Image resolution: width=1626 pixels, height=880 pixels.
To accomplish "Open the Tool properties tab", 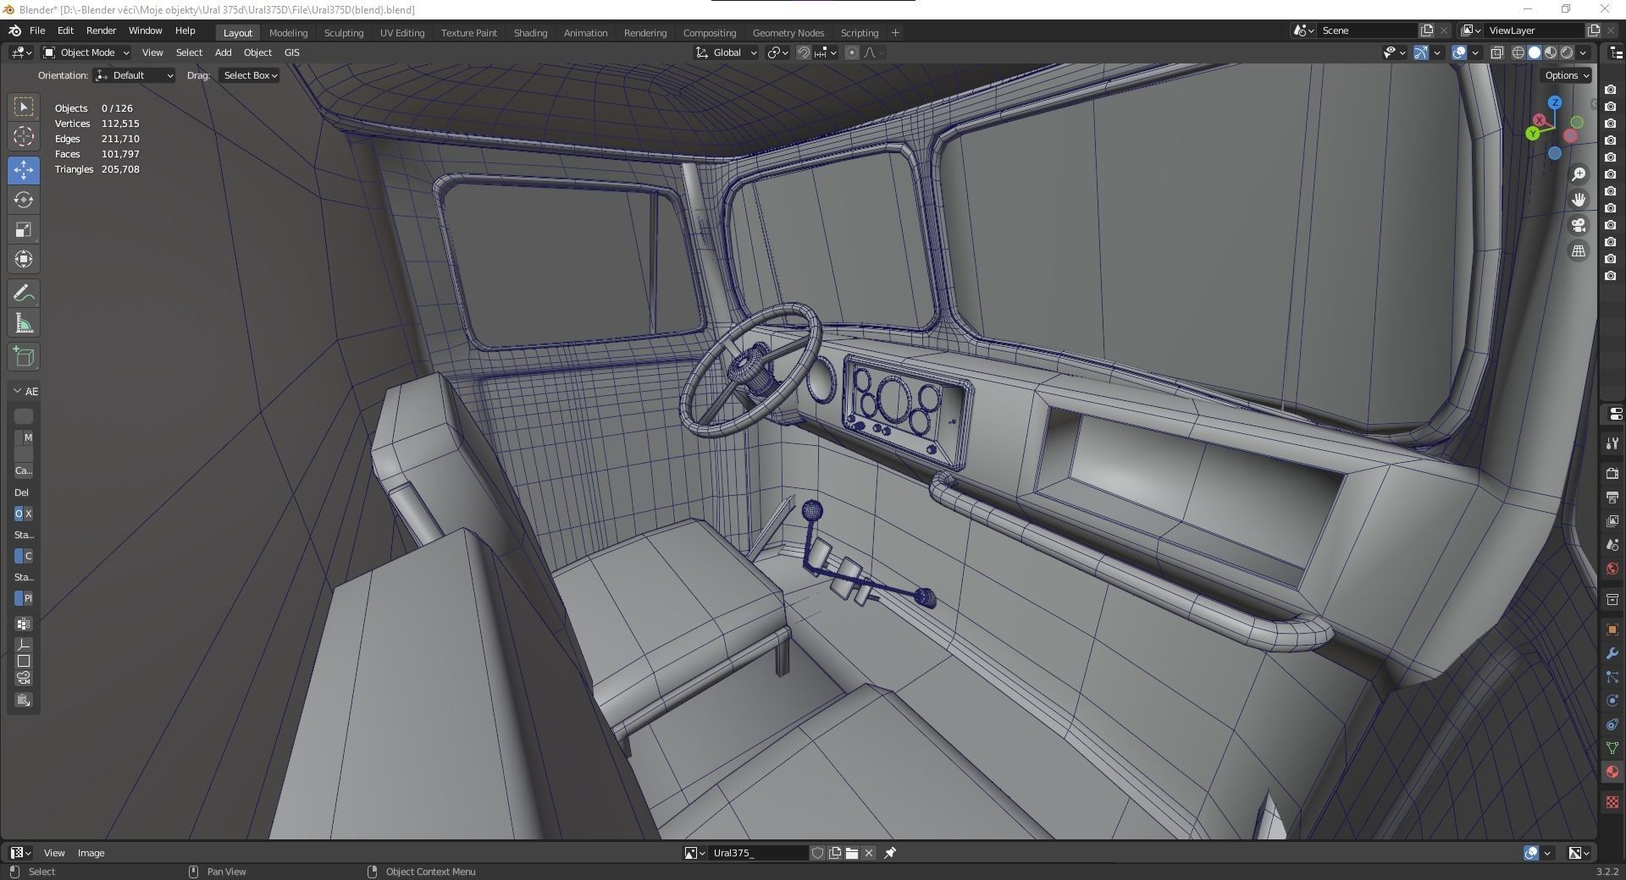I will point(1612,443).
